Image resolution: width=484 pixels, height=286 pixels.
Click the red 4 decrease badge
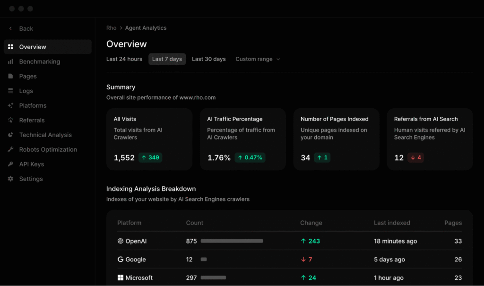click(416, 157)
